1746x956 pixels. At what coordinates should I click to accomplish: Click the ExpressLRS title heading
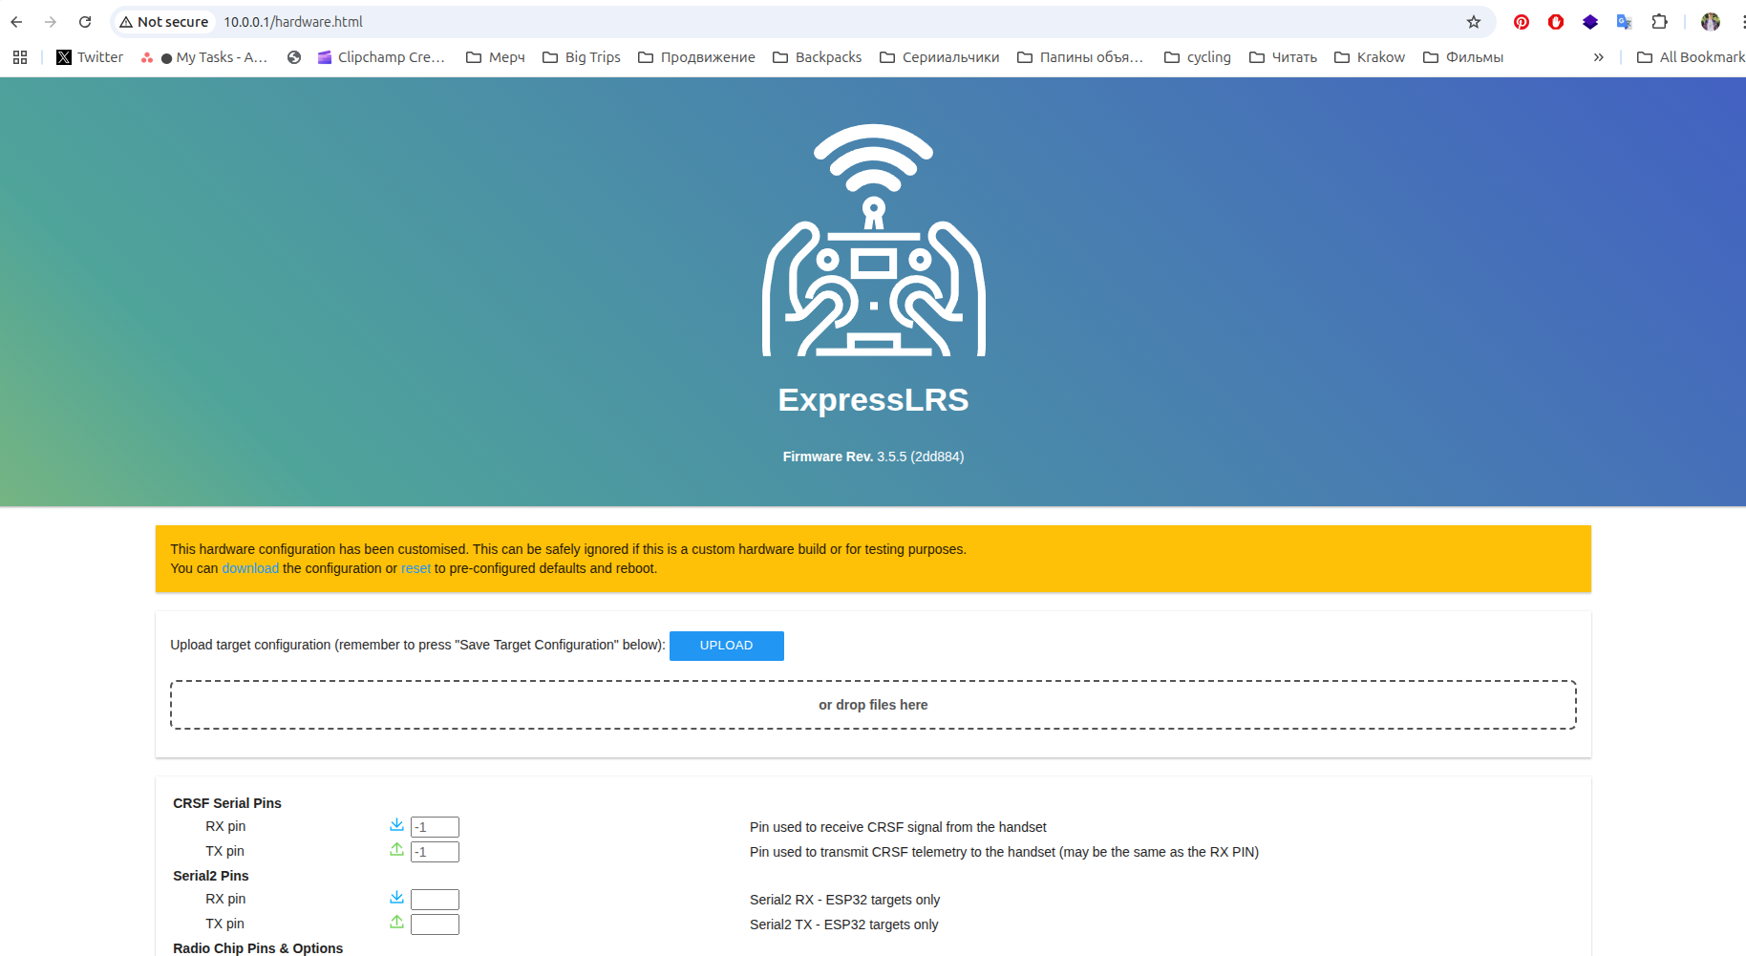(x=873, y=400)
